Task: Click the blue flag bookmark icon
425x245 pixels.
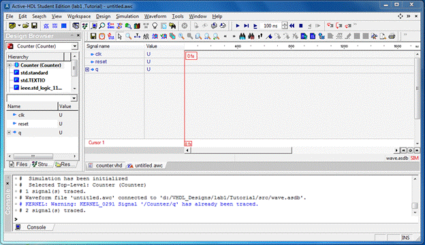Action: click(269, 36)
